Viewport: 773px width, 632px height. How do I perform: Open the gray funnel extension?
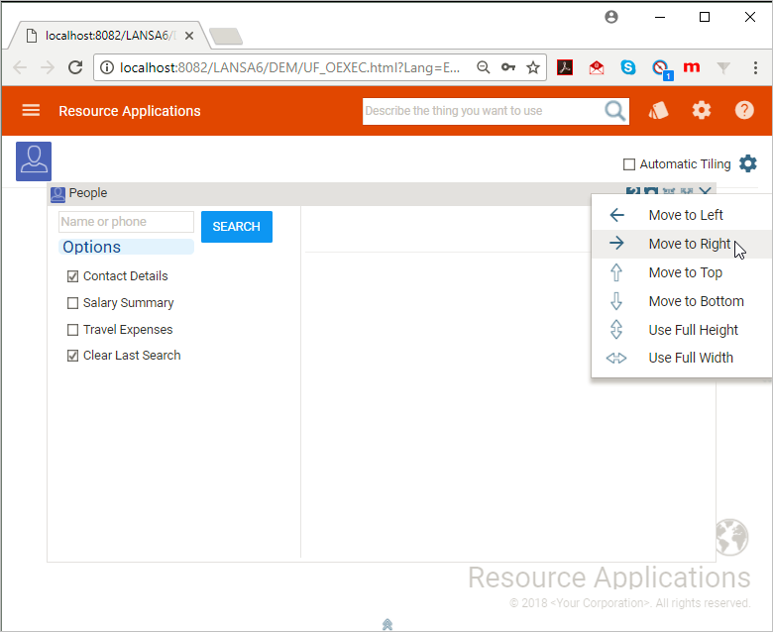(723, 68)
